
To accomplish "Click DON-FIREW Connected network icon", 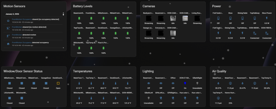I will 267,33.
